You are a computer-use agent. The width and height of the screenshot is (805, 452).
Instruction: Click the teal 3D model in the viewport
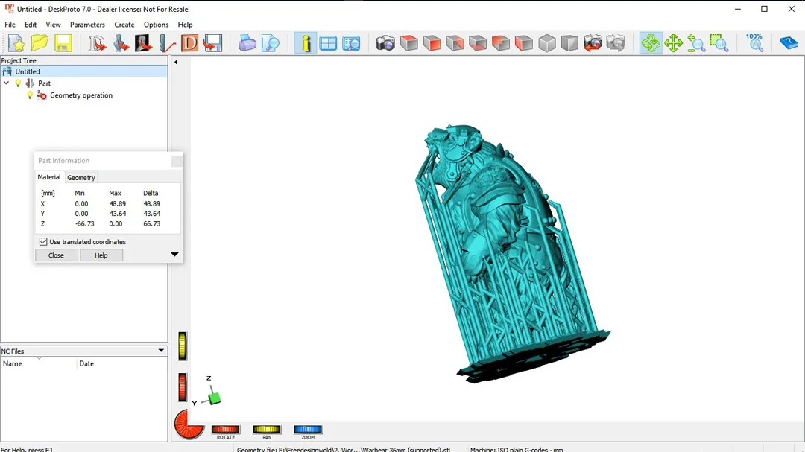[508, 246]
